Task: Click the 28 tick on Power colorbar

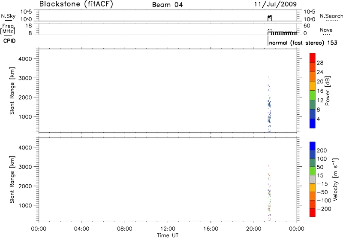Action: tap(320, 63)
